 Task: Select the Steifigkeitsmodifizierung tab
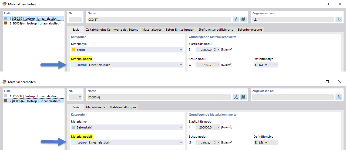coord(216,30)
